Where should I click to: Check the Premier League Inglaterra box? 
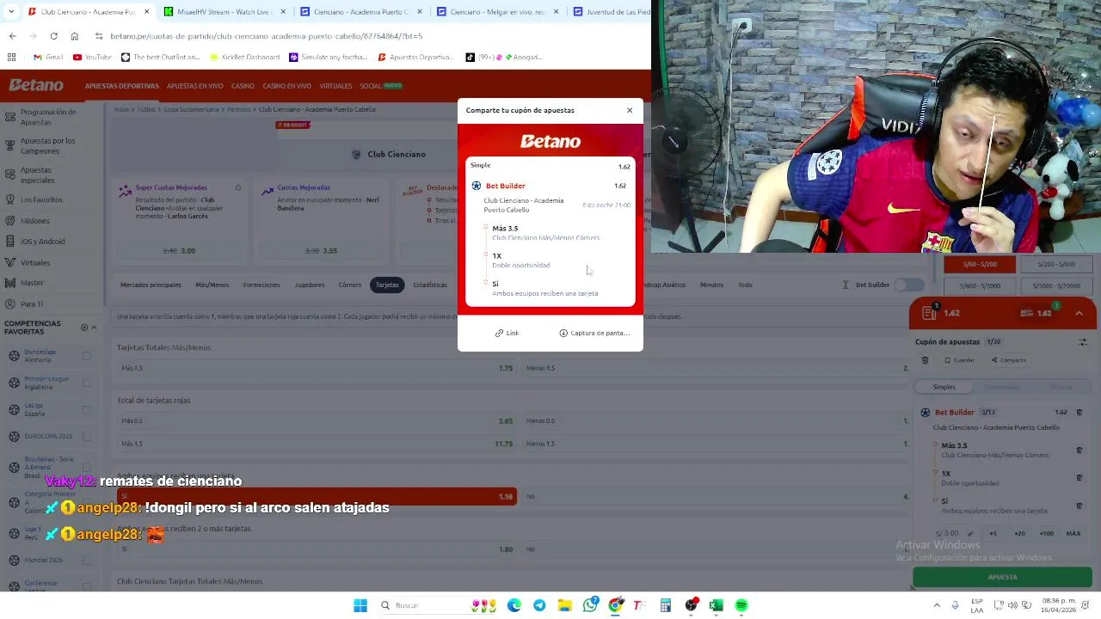(86, 383)
